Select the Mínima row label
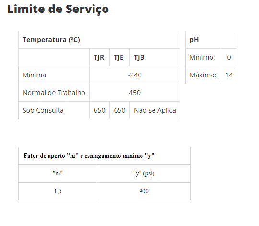Screen dimensions: 259x226 [34, 75]
